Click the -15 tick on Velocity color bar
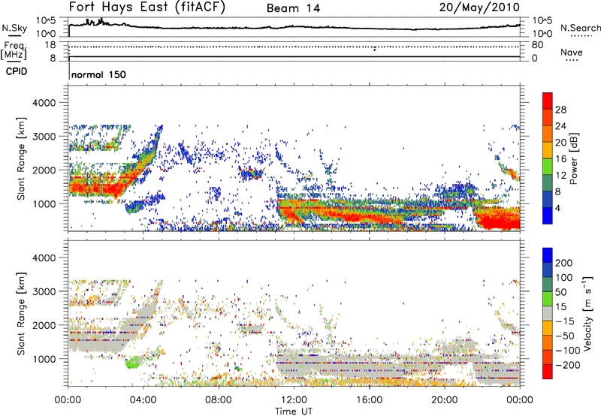 [x=565, y=321]
